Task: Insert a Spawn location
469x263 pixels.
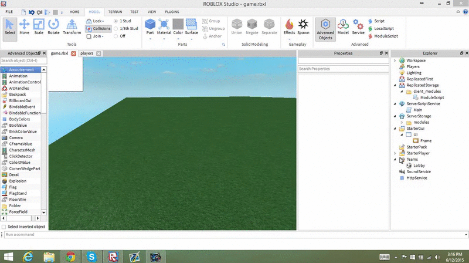Action: pos(303,27)
